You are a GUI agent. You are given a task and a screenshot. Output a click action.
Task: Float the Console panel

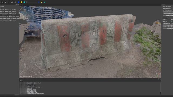[159, 79]
